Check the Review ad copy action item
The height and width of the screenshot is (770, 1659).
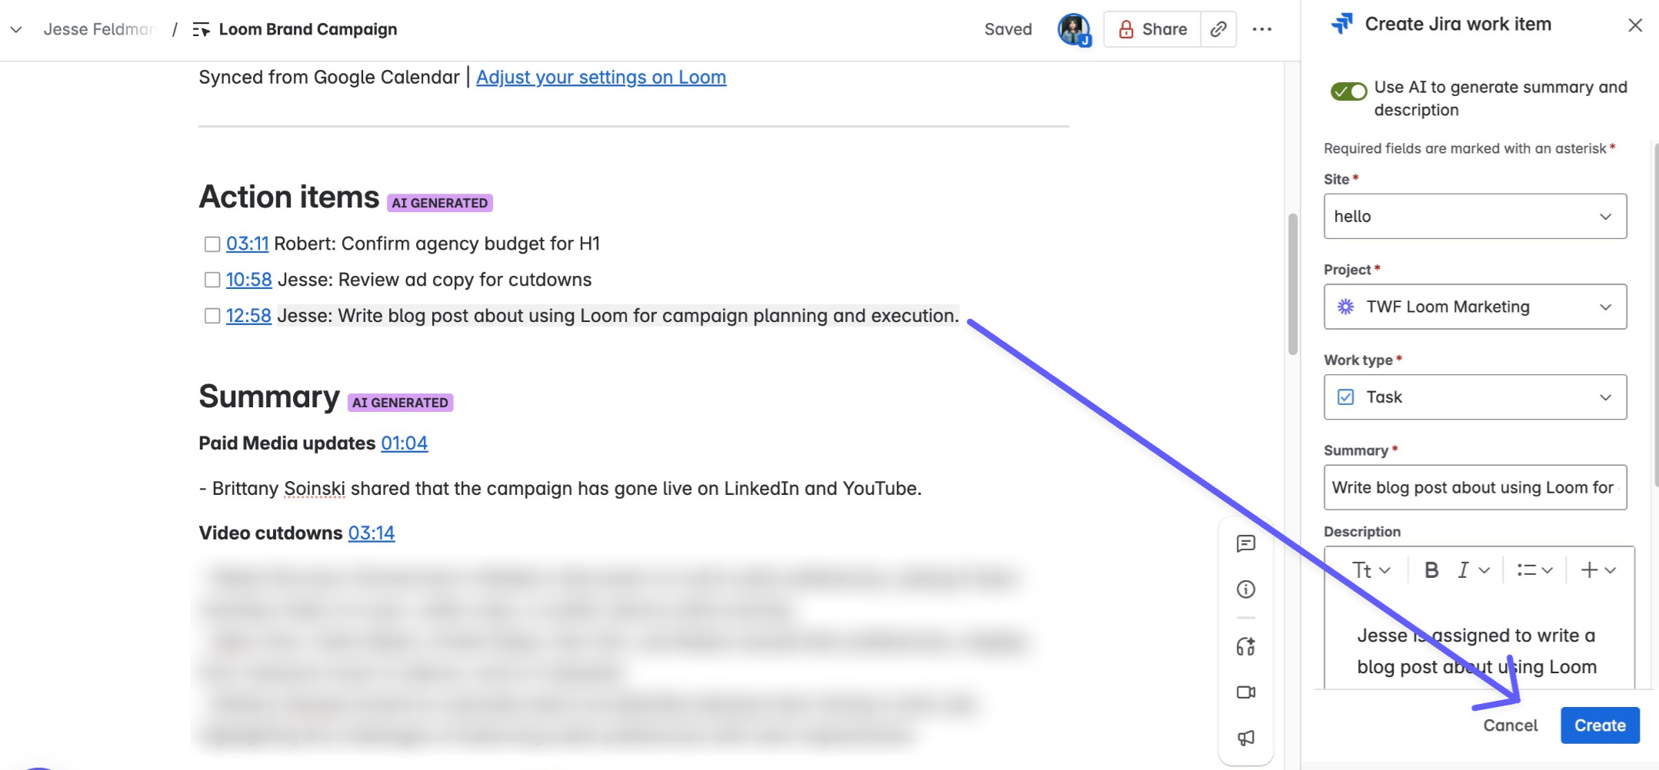point(212,280)
